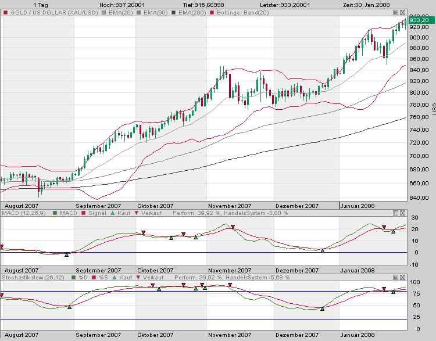Close the Stochastik slow panel
This screenshot has height=341, width=436.
click(x=403, y=278)
